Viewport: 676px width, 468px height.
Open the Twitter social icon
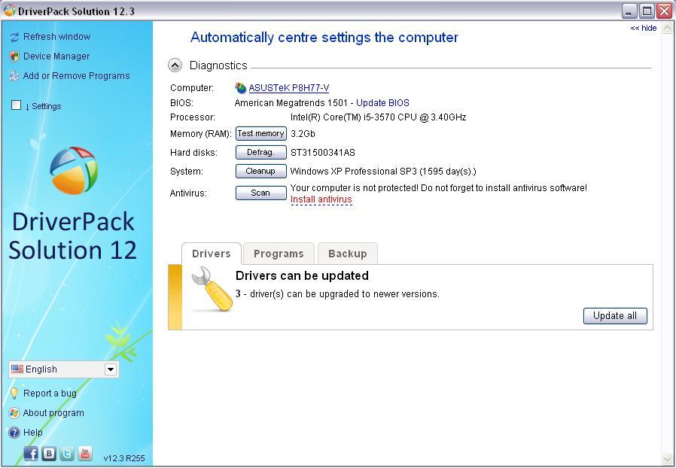[x=67, y=454]
